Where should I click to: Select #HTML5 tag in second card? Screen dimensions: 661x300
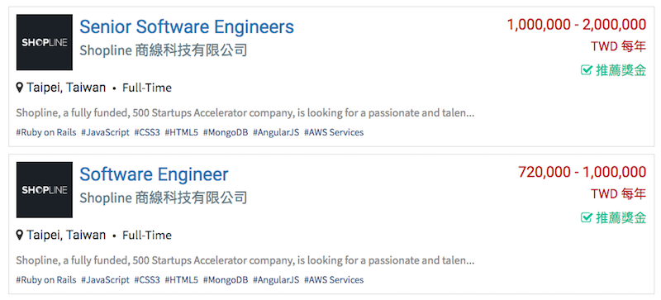coord(181,279)
